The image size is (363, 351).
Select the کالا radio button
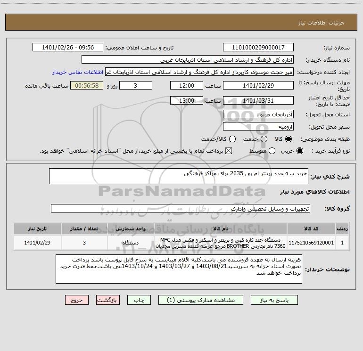[x=289, y=139]
